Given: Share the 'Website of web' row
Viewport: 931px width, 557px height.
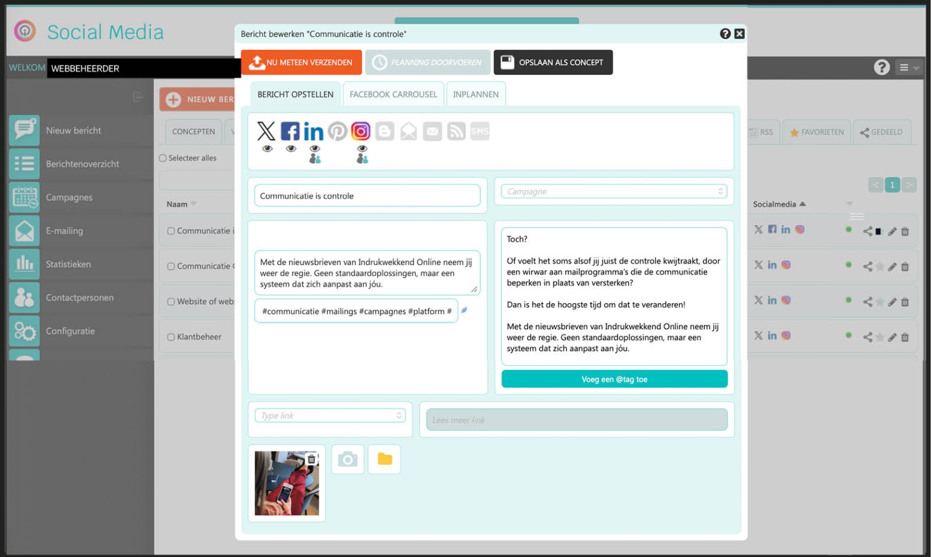Looking at the screenshot, I should point(868,302).
